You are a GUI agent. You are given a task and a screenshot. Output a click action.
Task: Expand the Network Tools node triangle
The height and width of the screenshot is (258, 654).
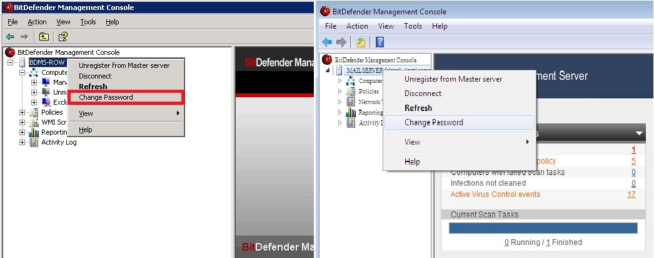point(339,102)
